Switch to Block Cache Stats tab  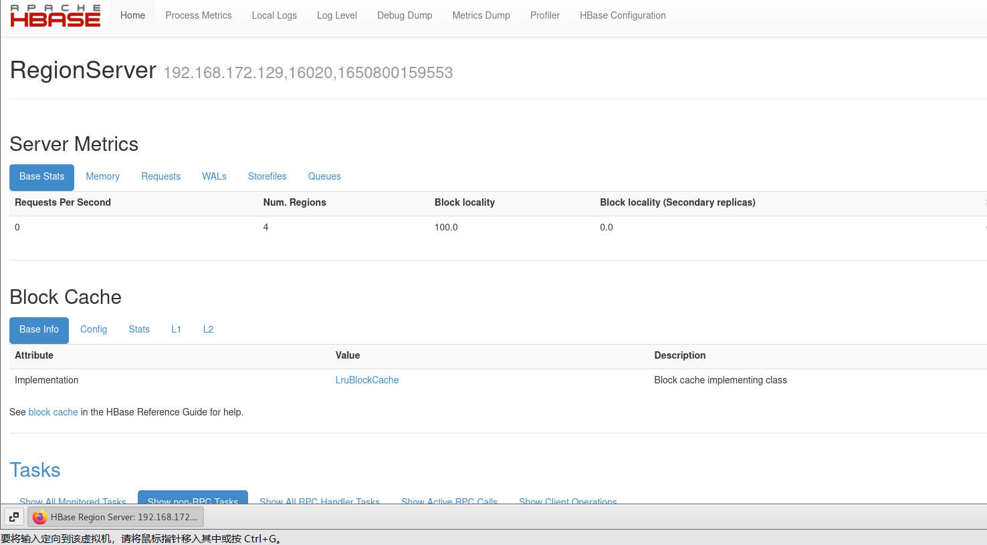(x=139, y=330)
